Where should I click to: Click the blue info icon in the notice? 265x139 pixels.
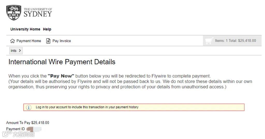(x=29, y=107)
